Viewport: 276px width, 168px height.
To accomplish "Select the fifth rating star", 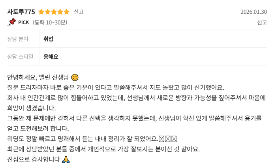I will [x=67, y=12].
